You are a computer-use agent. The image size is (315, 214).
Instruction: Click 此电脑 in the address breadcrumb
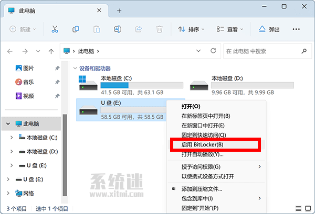click(x=86, y=51)
